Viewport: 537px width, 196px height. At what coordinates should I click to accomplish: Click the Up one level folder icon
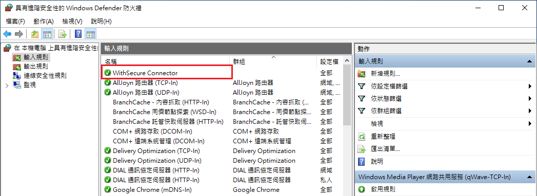34,34
